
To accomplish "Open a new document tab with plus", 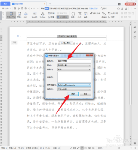I will 50,4.
